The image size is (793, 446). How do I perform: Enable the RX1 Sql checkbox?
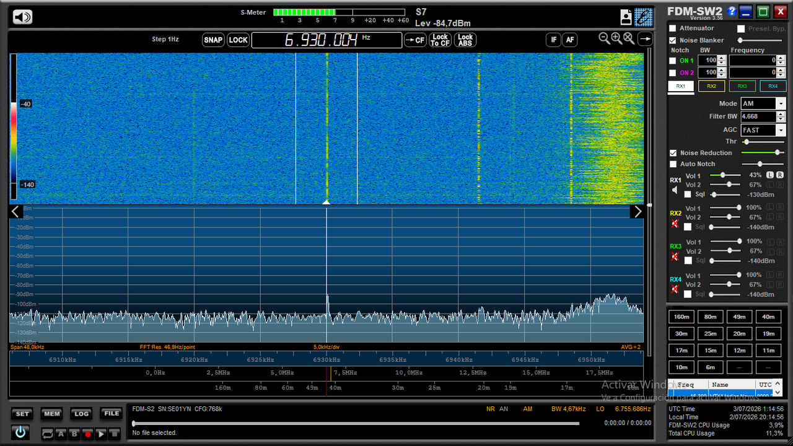688,195
